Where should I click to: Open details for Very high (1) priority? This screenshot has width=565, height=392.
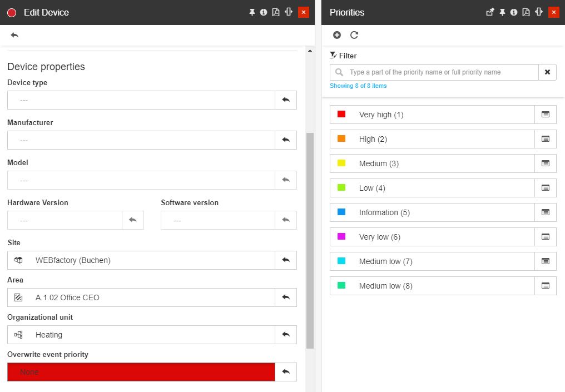[x=545, y=115]
